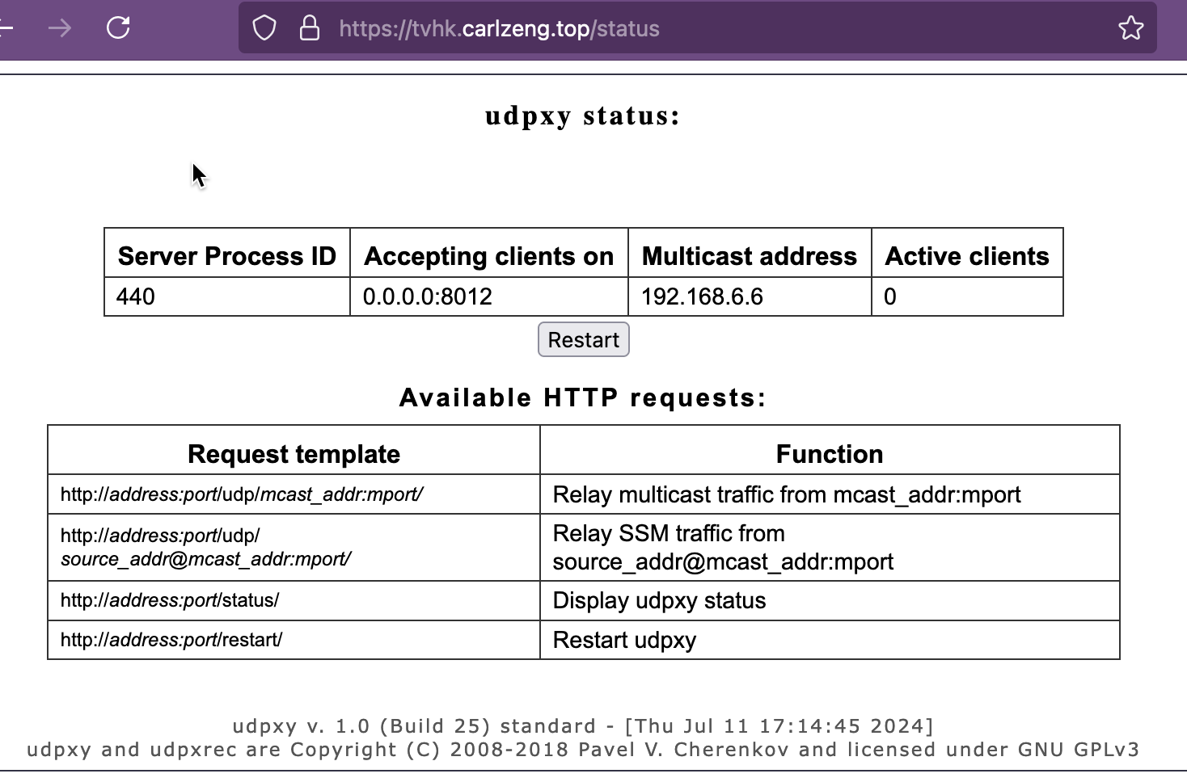Click the 'Active clients' column header
The height and width of the screenshot is (782, 1187).
click(x=967, y=256)
